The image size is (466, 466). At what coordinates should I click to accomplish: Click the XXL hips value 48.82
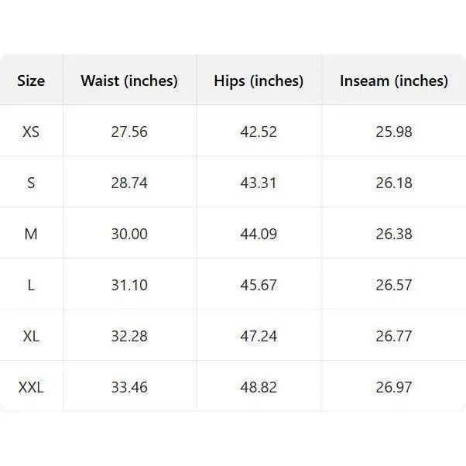[x=259, y=387]
